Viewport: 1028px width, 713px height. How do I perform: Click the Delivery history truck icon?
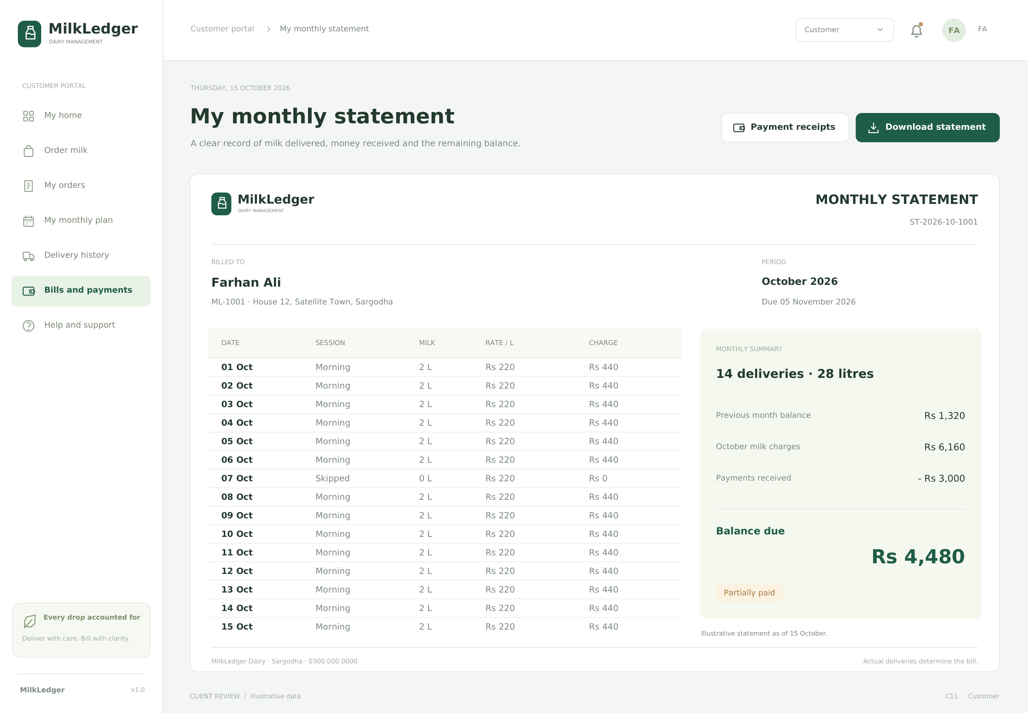[x=29, y=256]
